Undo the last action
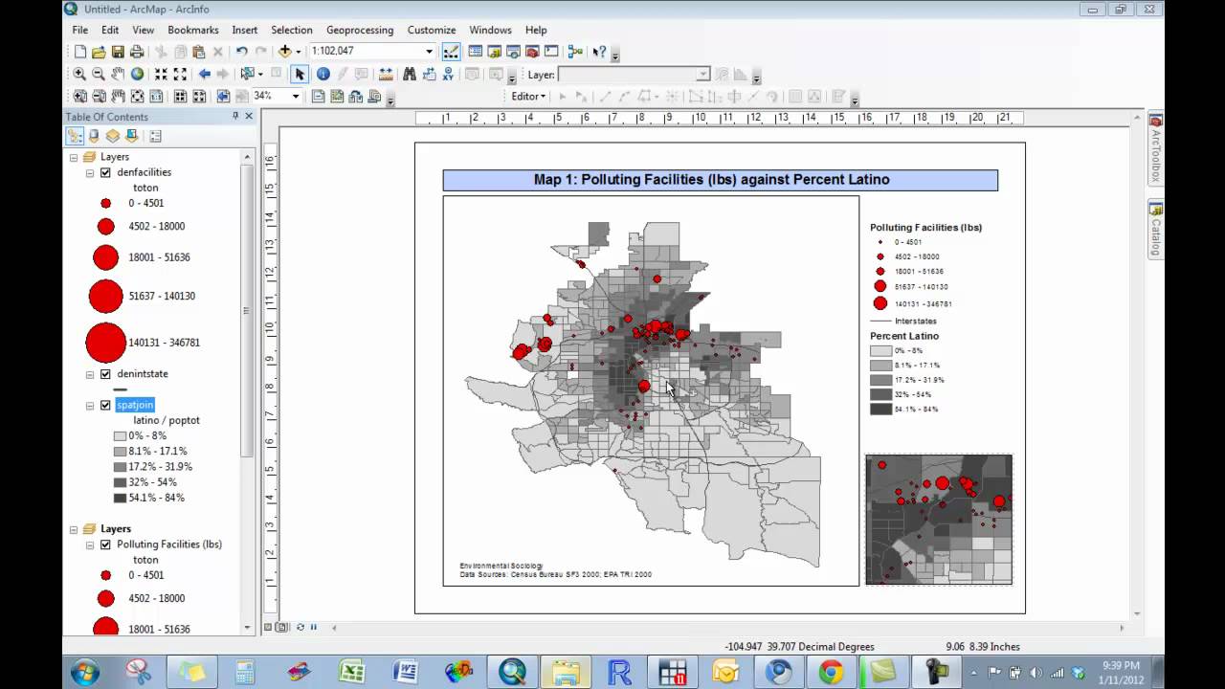Screen dimensions: 1225x689 click(x=241, y=52)
